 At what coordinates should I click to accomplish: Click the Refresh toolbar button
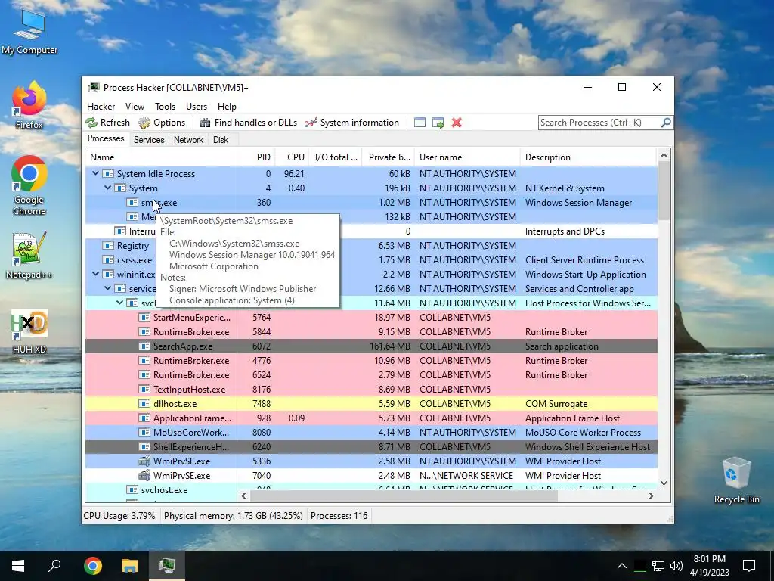pos(107,123)
